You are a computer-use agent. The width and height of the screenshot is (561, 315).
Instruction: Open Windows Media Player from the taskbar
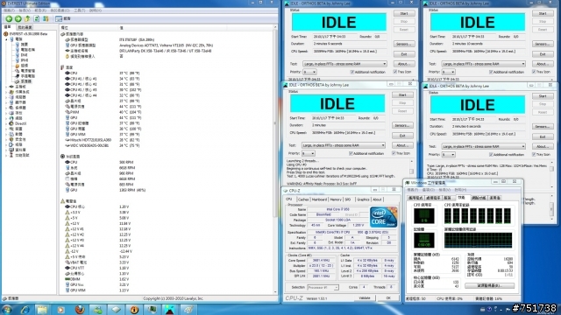click(x=60, y=309)
